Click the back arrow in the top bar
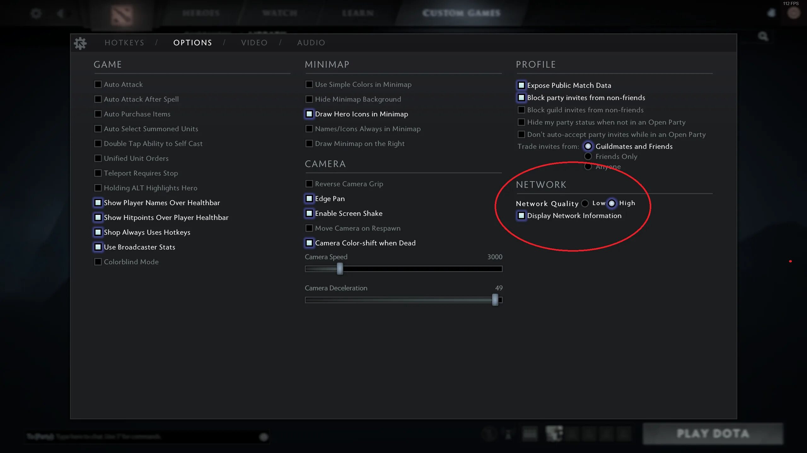Screen dimensions: 807x453 coord(61,13)
